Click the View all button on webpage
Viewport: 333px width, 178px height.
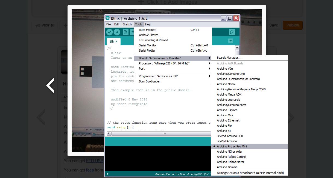pos(45,25)
